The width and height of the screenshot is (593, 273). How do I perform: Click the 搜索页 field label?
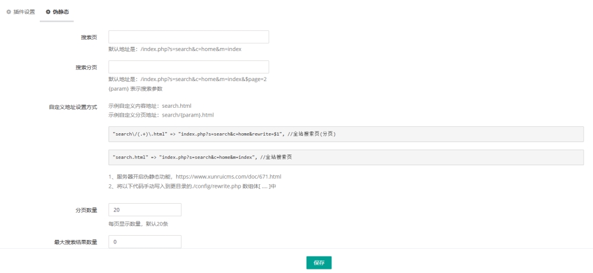89,37
